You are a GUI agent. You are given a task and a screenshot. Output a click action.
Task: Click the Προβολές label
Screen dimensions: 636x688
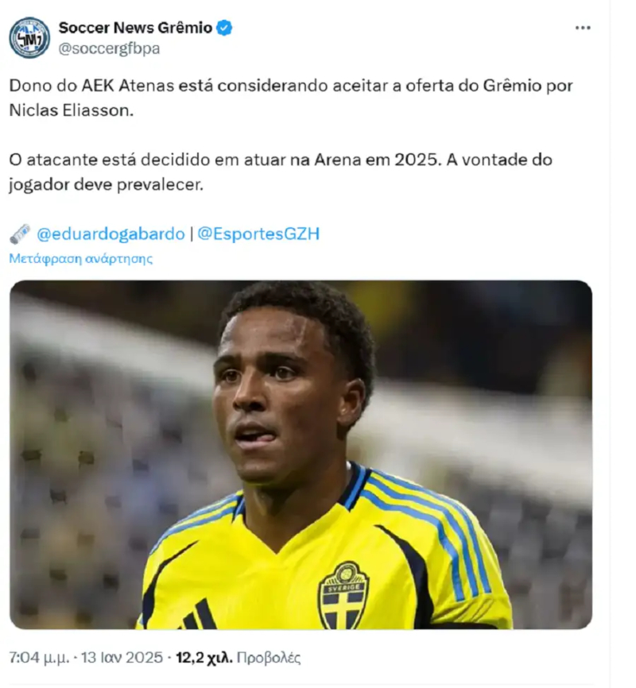(269, 657)
